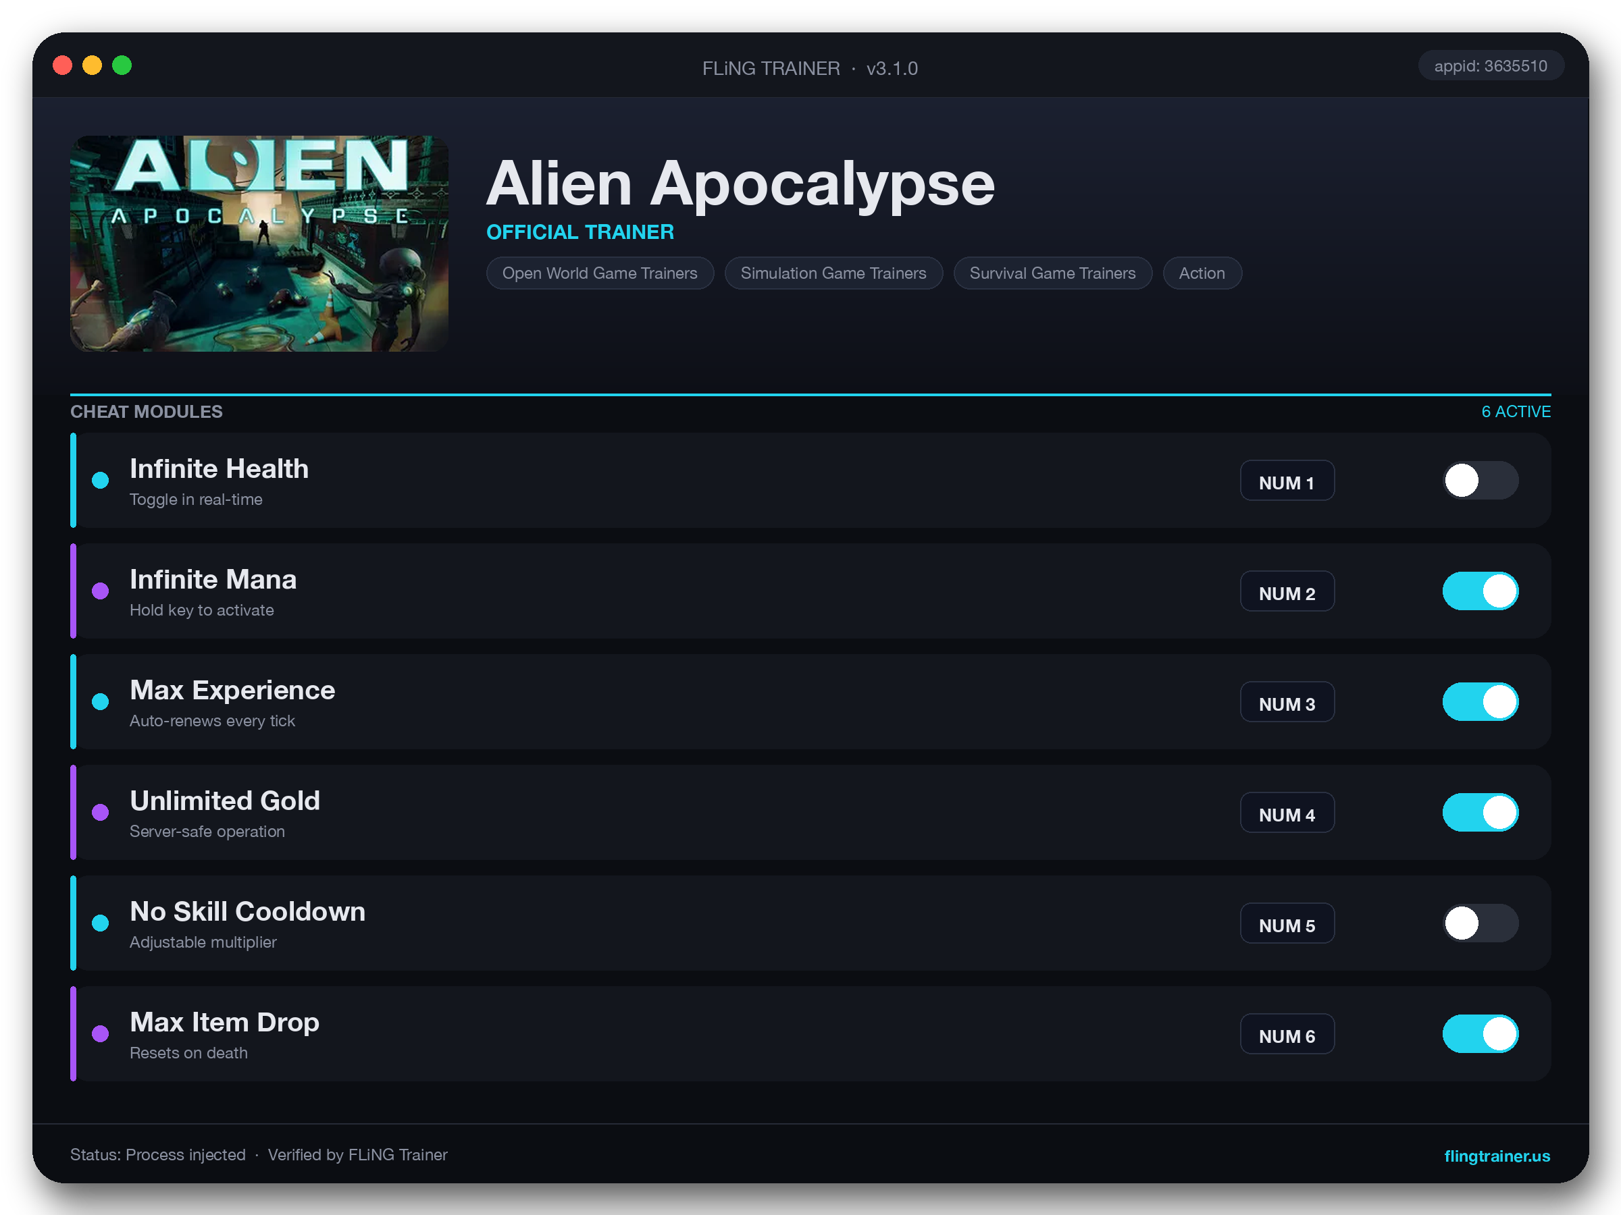
Task: Minimize the window with the yellow button
Action: [93, 65]
